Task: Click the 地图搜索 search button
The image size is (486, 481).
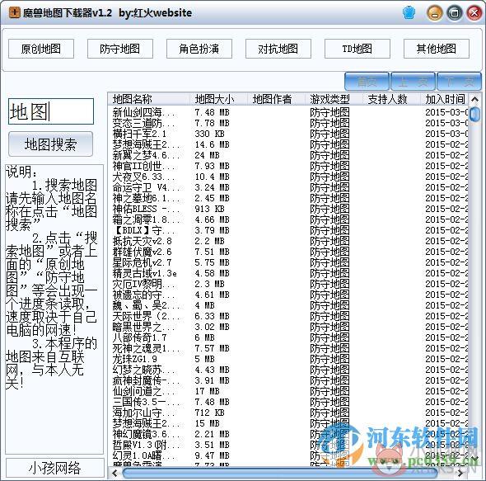Action: pos(50,144)
